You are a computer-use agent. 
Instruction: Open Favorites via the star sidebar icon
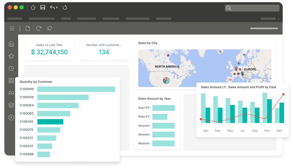point(11,56)
